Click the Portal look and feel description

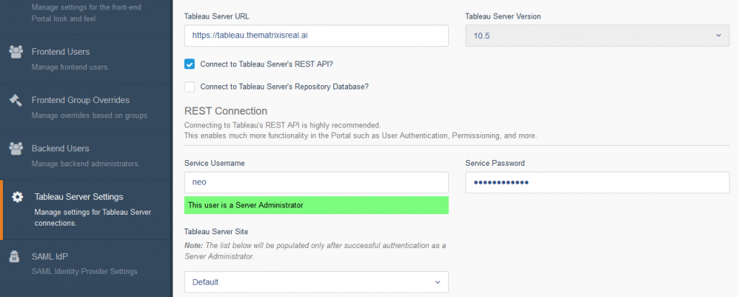coord(87,13)
